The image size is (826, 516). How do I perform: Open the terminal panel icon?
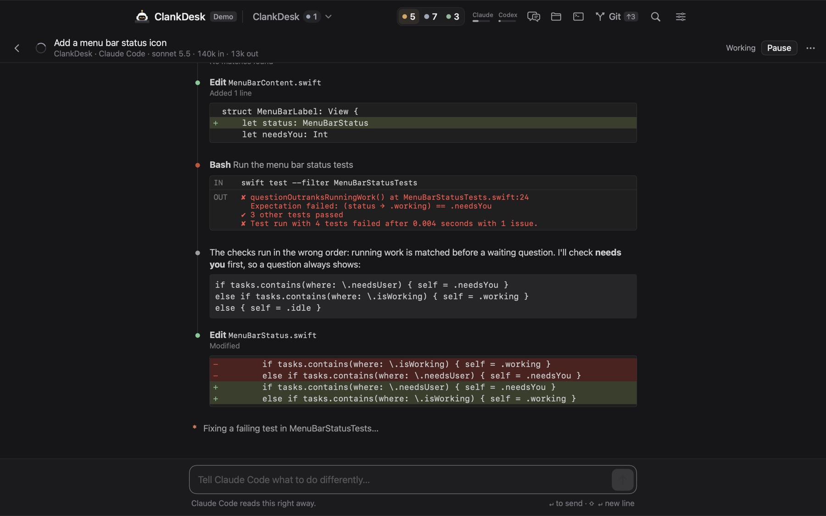[x=578, y=17]
